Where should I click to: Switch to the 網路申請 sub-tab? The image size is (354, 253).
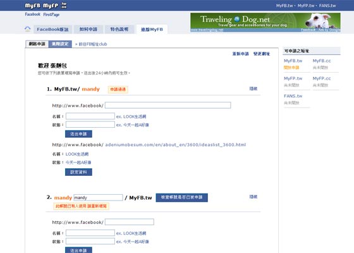click(37, 44)
